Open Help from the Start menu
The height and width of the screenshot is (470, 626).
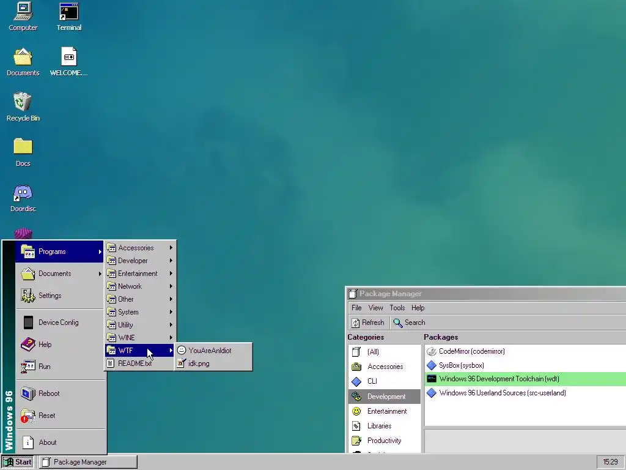tap(59, 345)
